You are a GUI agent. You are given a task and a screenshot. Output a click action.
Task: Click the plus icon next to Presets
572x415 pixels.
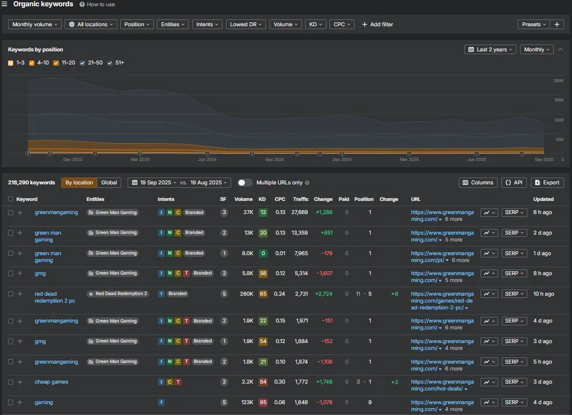click(x=557, y=25)
